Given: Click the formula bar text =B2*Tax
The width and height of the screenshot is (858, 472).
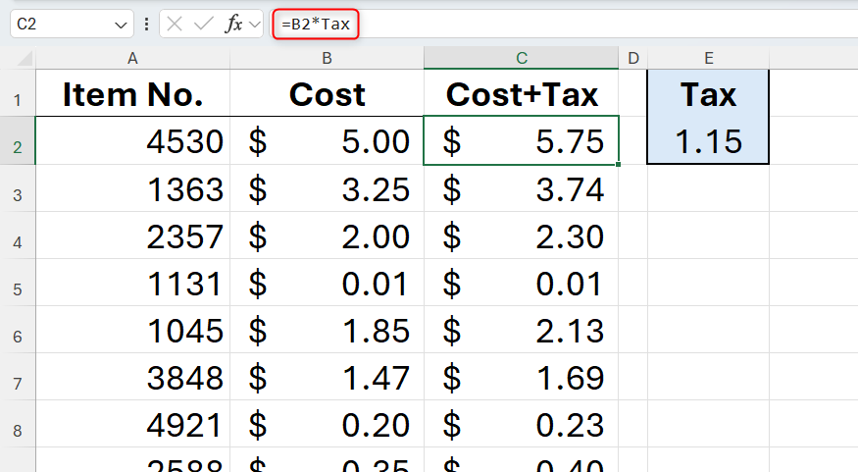Looking at the screenshot, I should 316,25.
